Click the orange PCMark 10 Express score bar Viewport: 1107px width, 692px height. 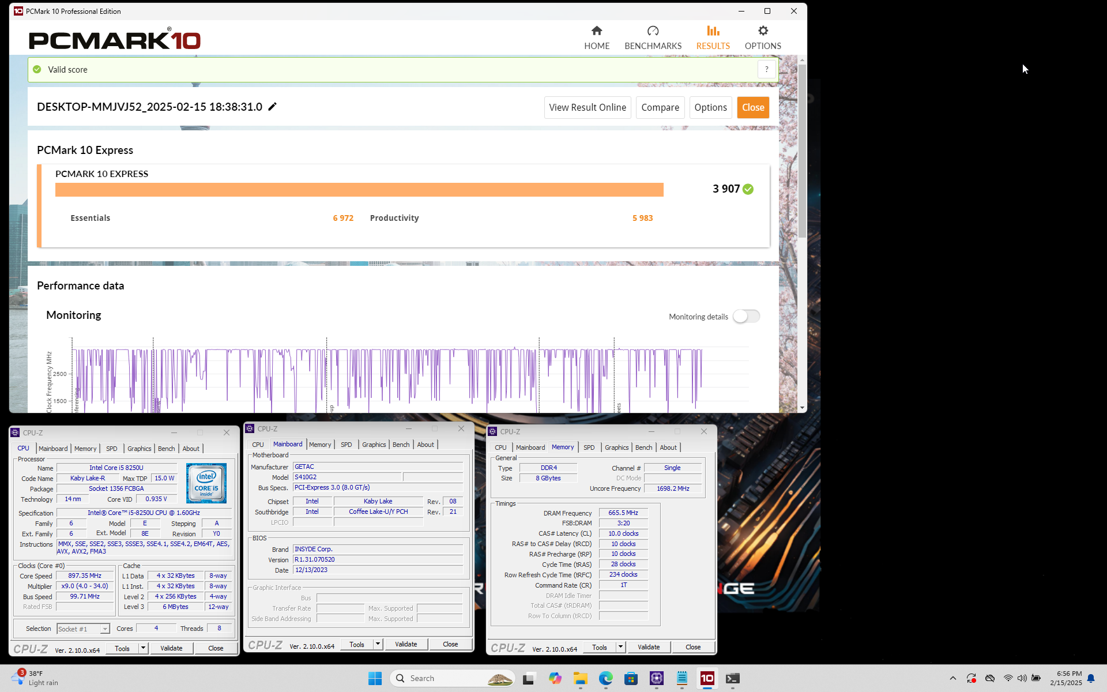[359, 190]
